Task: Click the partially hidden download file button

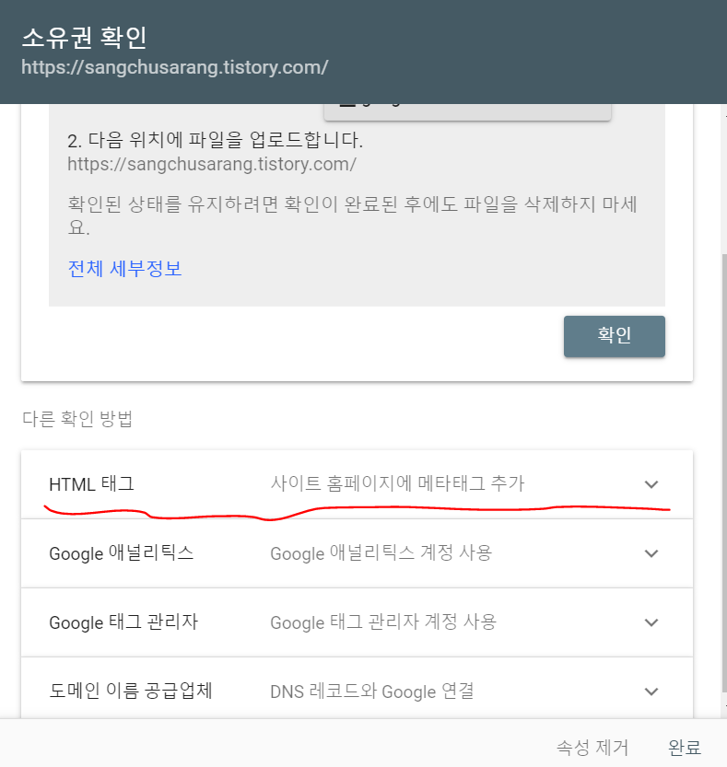Action: click(x=467, y=111)
